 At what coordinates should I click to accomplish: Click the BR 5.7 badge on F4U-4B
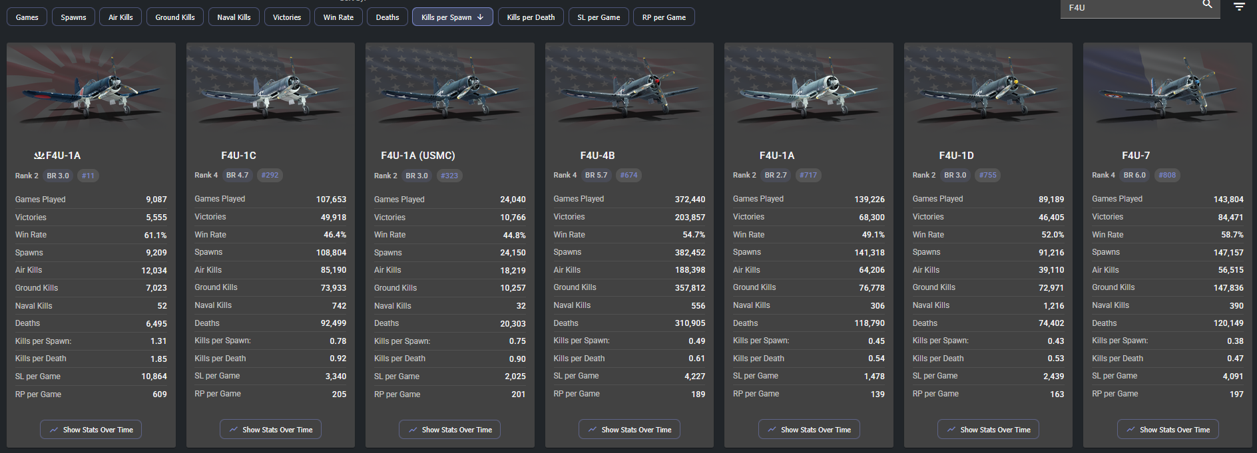click(x=596, y=175)
